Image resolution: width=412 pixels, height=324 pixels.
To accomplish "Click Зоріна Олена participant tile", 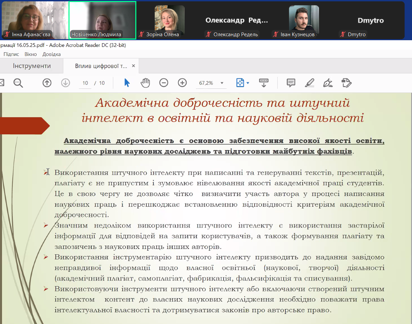I will click(x=169, y=20).
